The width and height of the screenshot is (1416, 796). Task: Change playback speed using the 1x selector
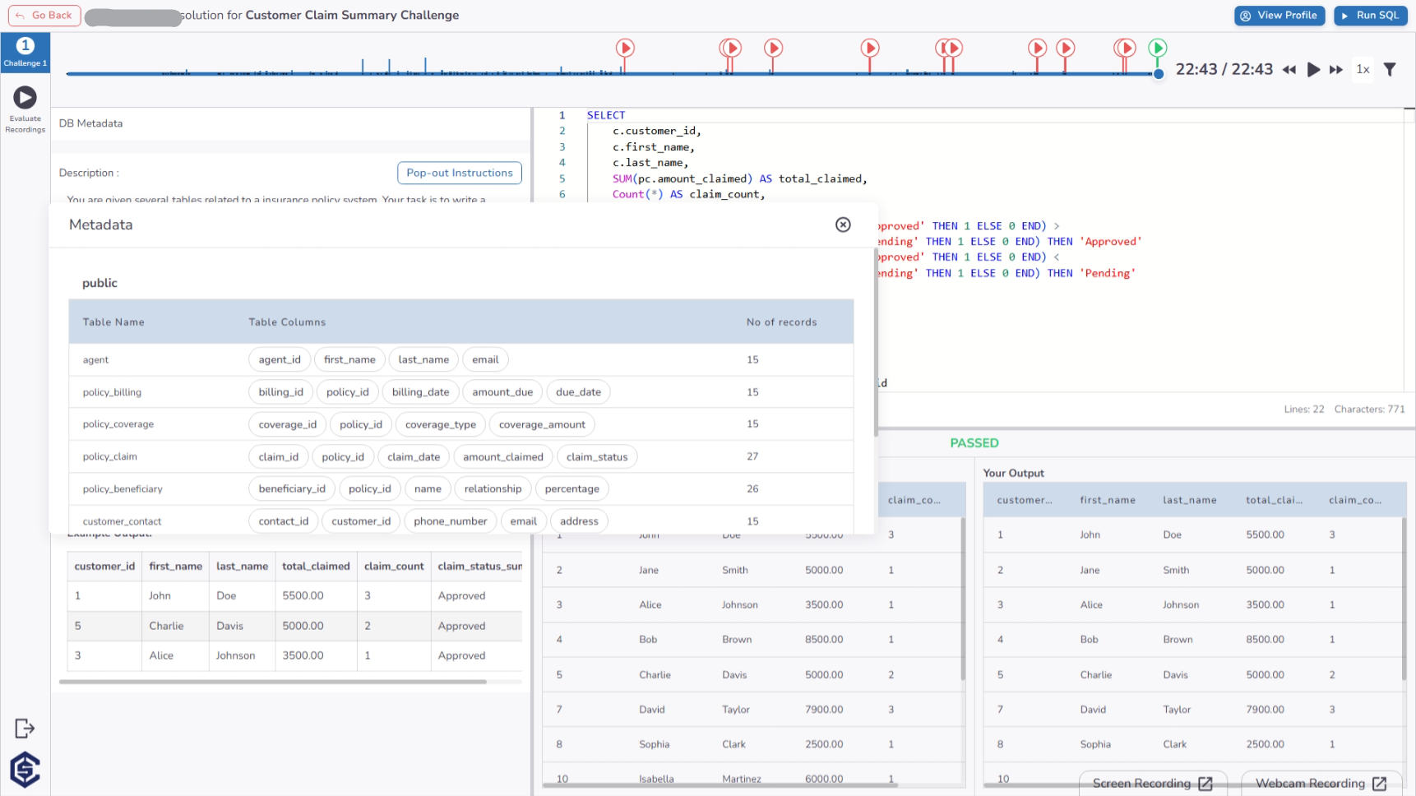pyautogui.click(x=1362, y=70)
